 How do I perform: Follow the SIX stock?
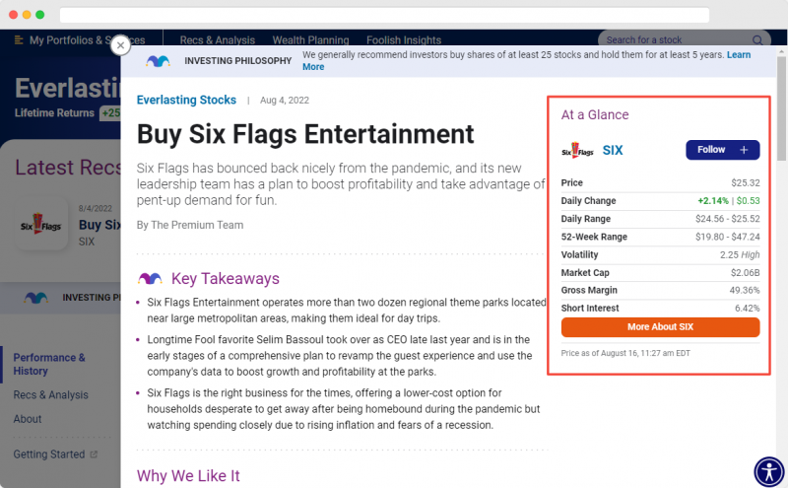(x=722, y=150)
